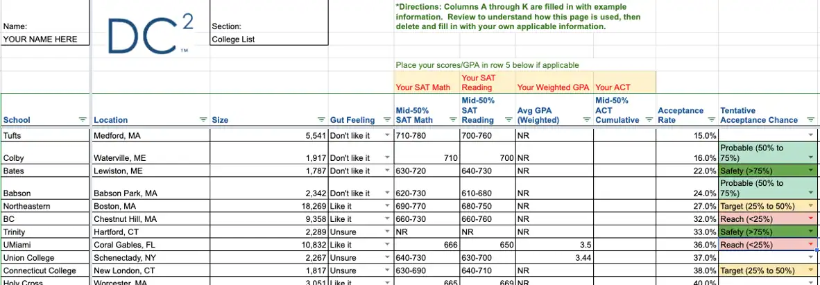
Task: Click the Gut Feeling filter icon
Action: tap(387, 120)
